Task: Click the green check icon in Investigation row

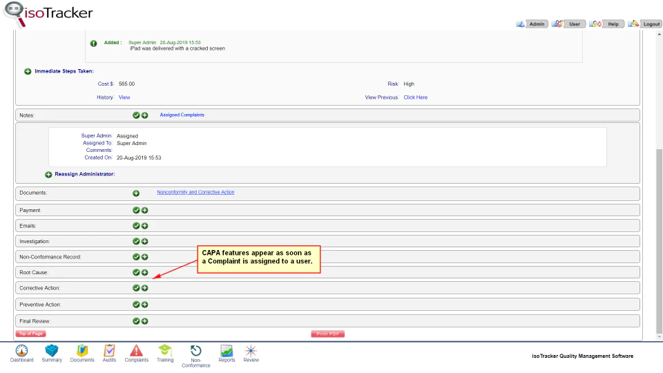Action: [136, 241]
